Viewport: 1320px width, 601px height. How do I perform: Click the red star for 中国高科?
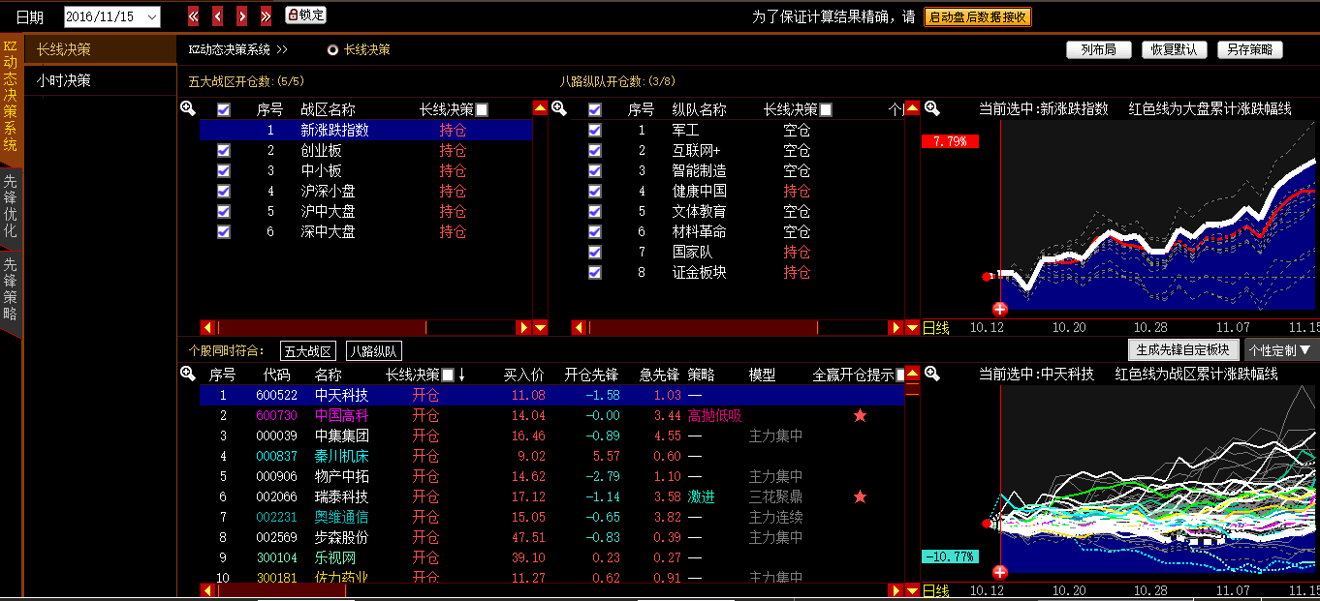pyautogui.click(x=859, y=415)
